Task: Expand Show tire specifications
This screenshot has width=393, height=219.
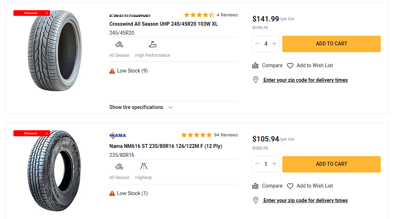Action: point(141,107)
